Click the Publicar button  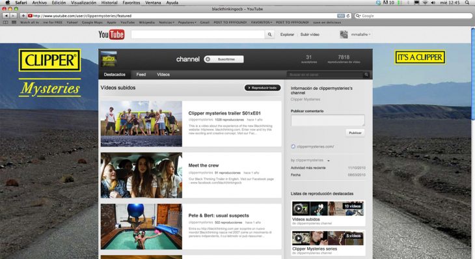click(355, 133)
